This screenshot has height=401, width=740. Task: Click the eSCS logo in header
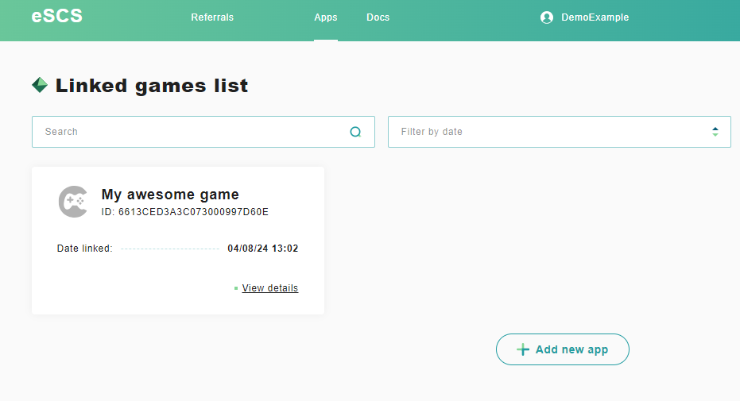[56, 16]
